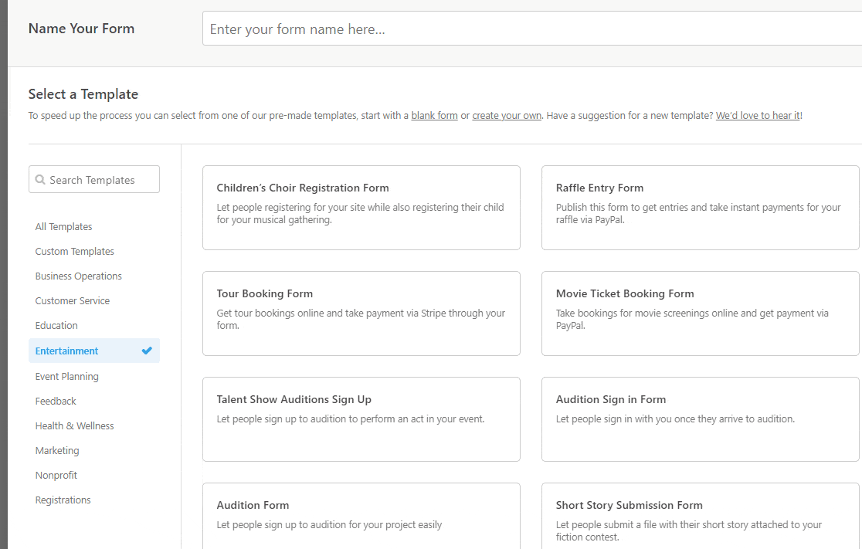The width and height of the screenshot is (862, 549).
Task: Click the checkmark beside Entertainment
Action: tap(147, 351)
